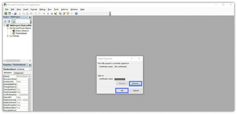
Task: Open the File menu
Action: (x=7, y=9)
